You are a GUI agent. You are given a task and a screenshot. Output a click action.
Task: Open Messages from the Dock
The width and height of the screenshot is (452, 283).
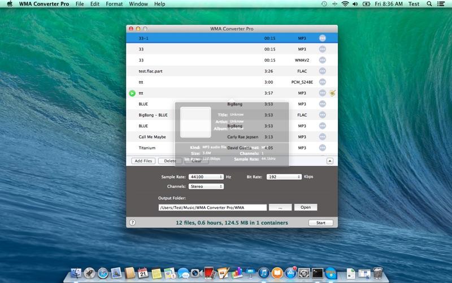pos(183,273)
